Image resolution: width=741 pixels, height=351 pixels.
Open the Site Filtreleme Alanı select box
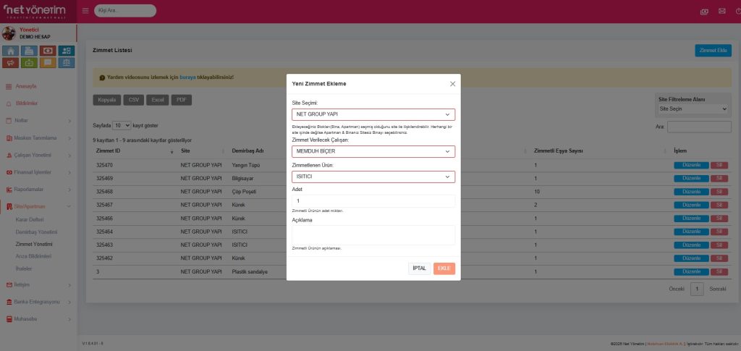(693, 109)
